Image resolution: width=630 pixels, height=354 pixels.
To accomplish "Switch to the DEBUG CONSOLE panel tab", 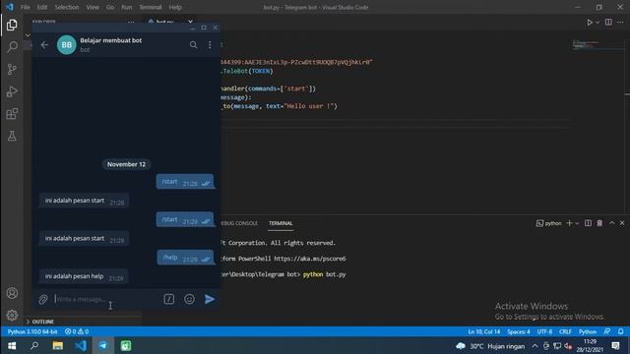I will 239,223.
